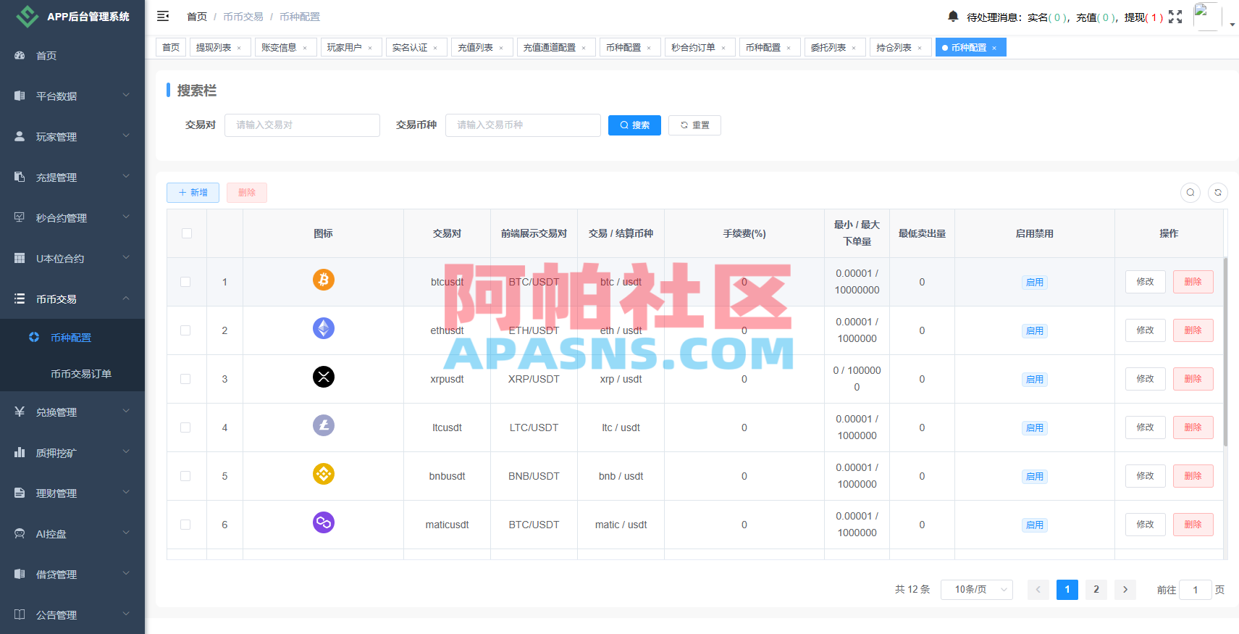Go to page 2 of results
The image size is (1239, 634).
click(x=1096, y=590)
